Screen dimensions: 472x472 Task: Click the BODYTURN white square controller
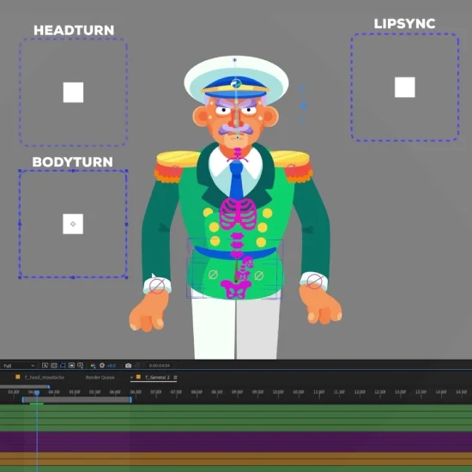pos(73,224)
